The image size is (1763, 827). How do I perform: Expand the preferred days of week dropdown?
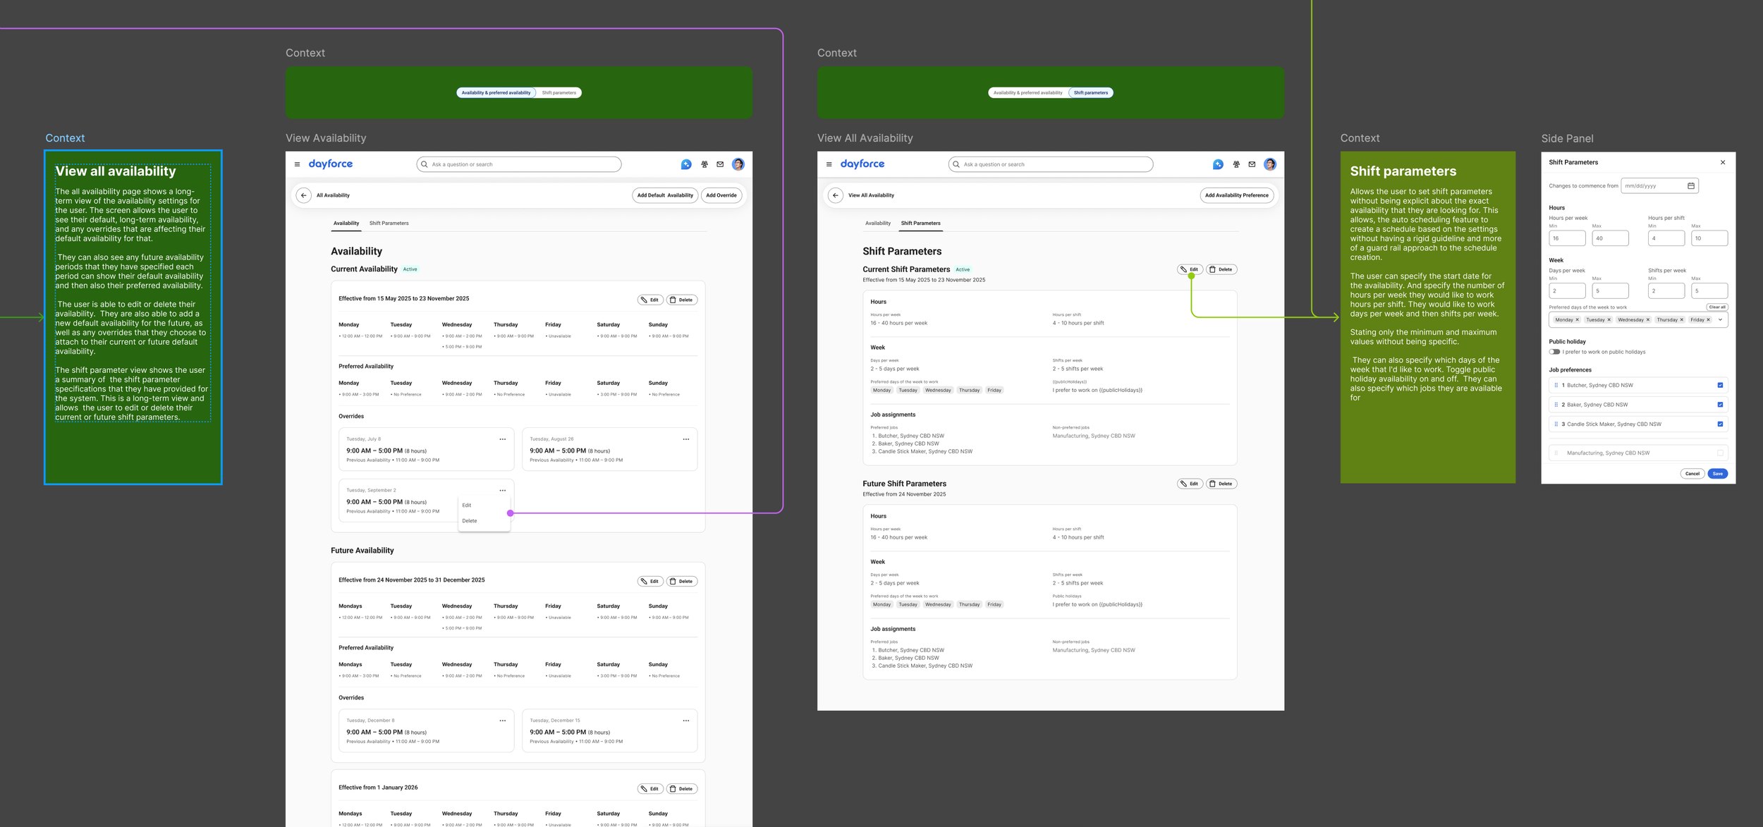1720,320
